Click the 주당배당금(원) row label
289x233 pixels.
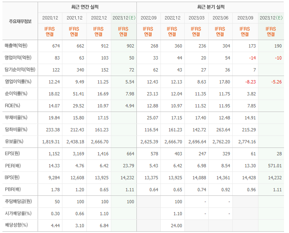click(18, 201)
